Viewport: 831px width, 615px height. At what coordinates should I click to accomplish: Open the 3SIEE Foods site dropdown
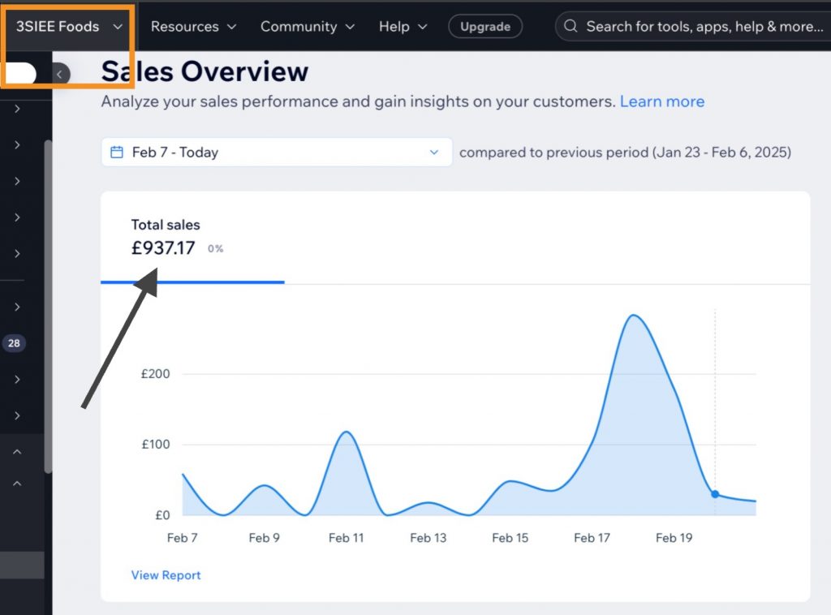coord(68,27)
